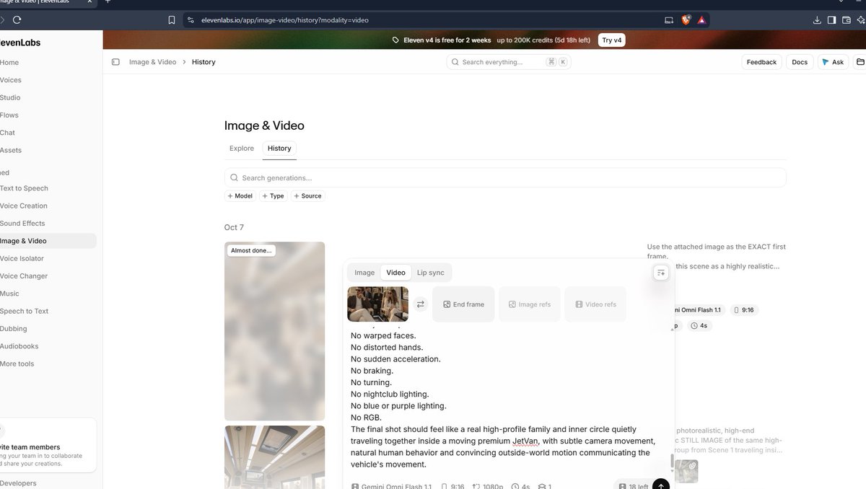Click the Image refs slot
The image size is (866, 489).
(530, 304)
